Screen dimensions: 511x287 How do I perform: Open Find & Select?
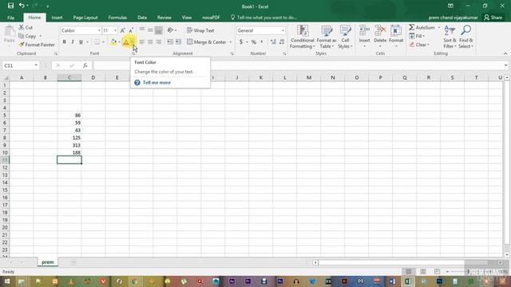click(x=465, y=37)
